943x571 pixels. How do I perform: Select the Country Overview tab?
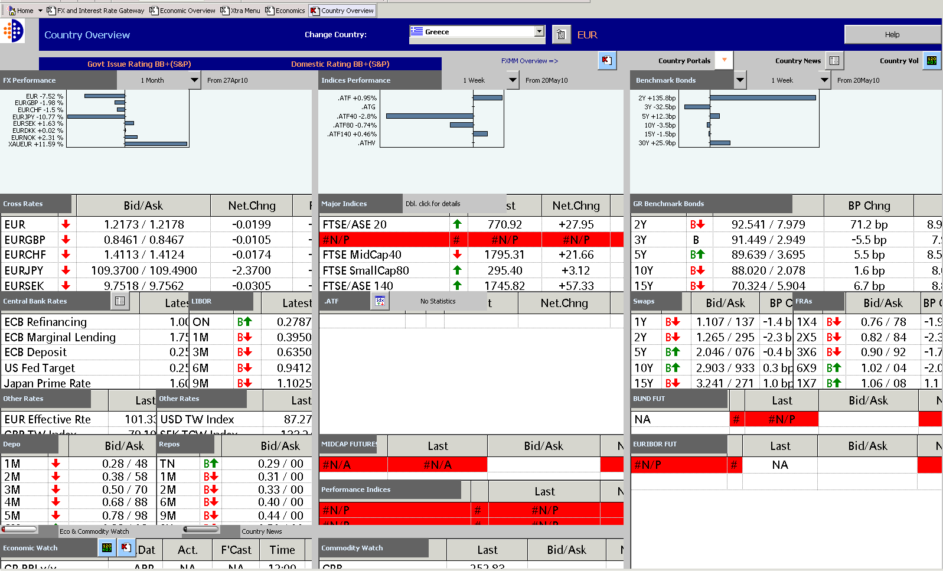[342, 11]
